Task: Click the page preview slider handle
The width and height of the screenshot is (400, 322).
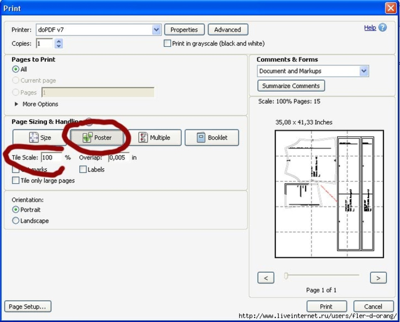Action: point(286,276)
